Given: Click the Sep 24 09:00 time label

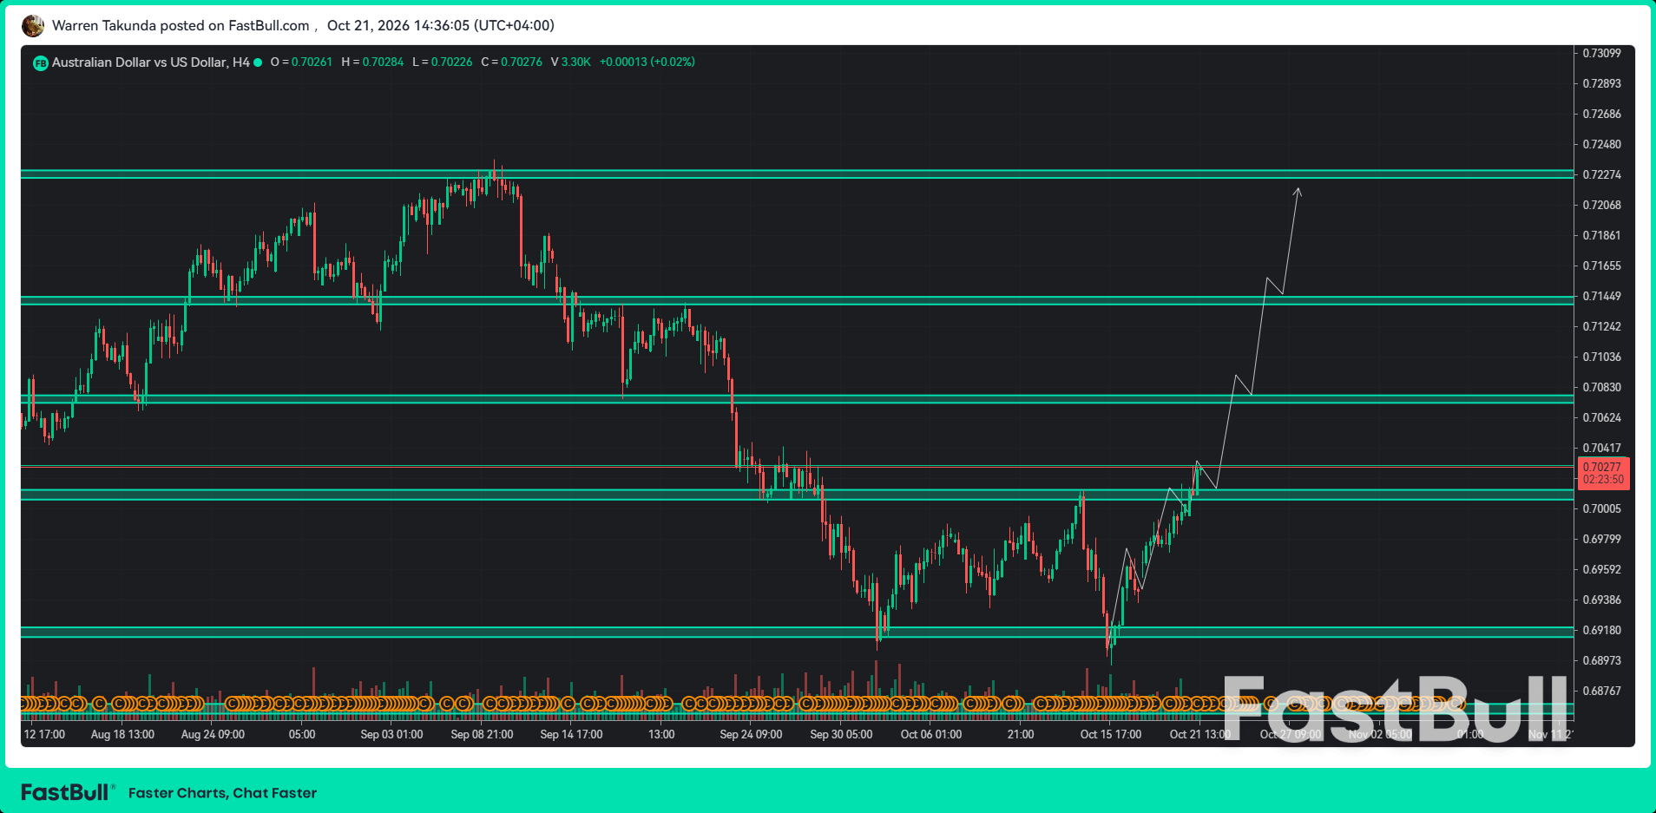Looking at the screenshot, I should (x=751, y=734).
